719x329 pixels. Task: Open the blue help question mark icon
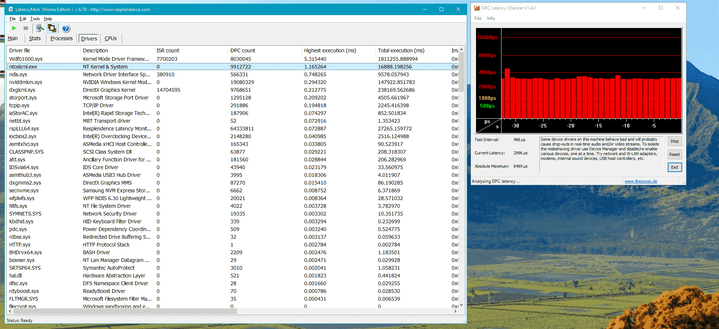tap(66, 28)
